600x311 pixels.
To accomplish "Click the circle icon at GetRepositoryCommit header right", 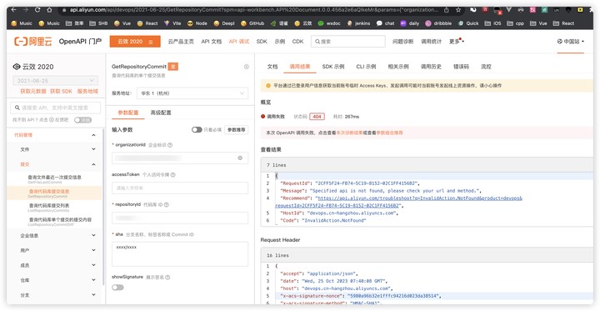I will point(247,67).
